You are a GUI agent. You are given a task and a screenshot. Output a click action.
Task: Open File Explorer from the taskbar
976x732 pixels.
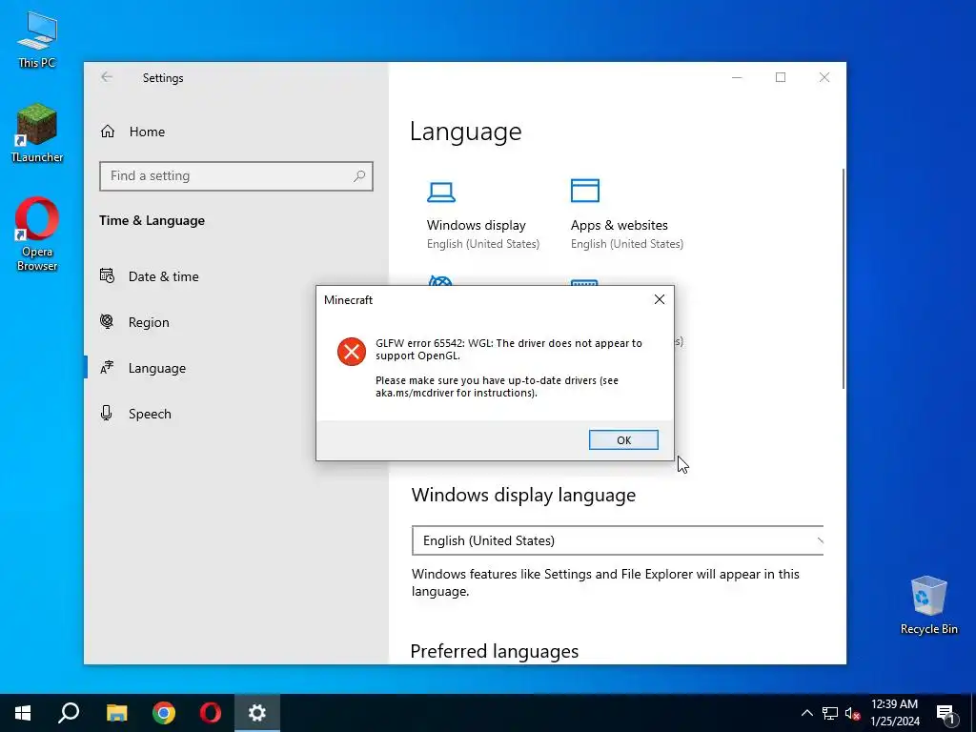116,713
